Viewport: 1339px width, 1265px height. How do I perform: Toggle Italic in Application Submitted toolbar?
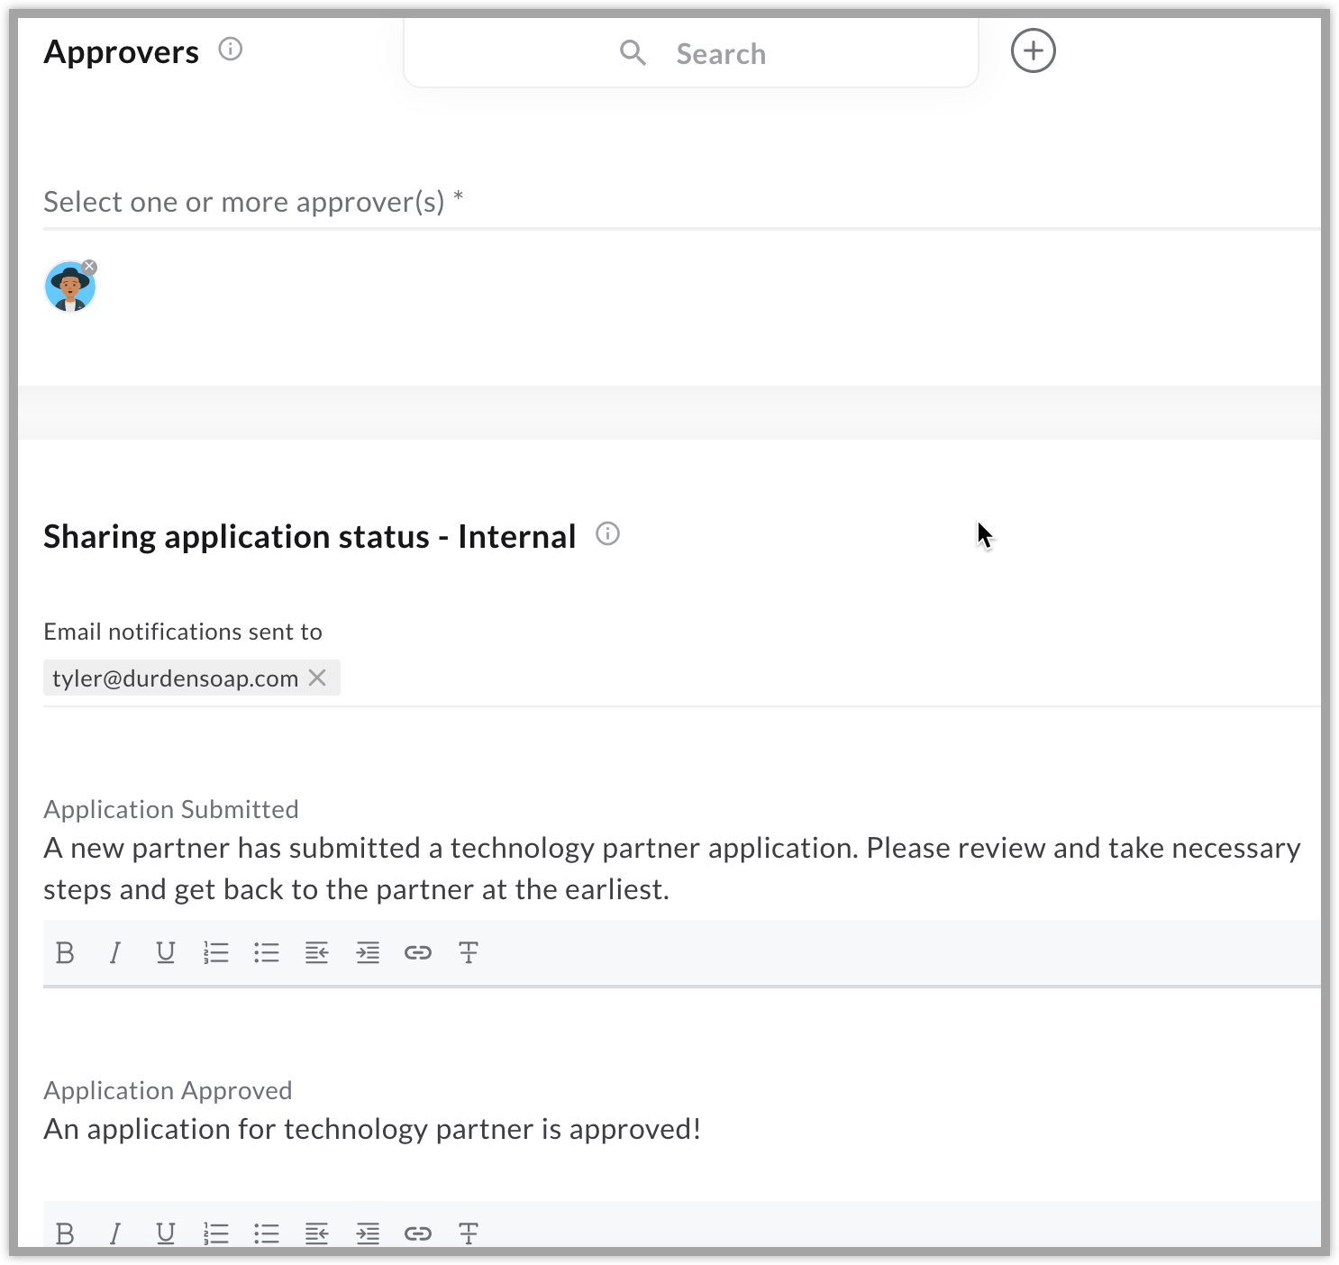tap(115, 952)
